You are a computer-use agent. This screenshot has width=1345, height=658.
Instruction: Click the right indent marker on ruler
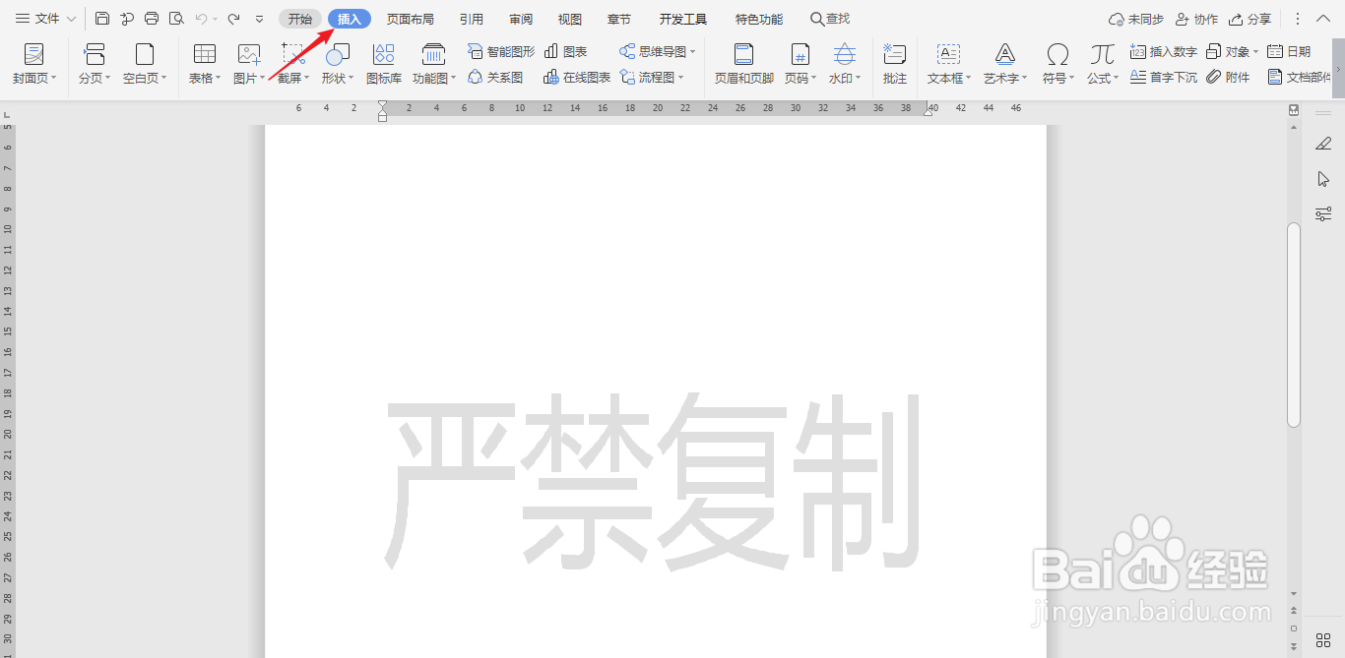(x=928, y=111)
